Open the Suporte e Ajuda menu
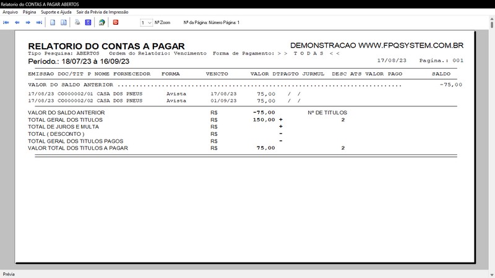 click(57, 12)
